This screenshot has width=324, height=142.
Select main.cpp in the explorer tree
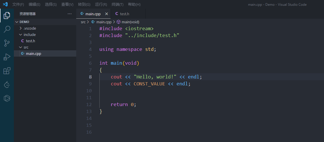(45, 54)
